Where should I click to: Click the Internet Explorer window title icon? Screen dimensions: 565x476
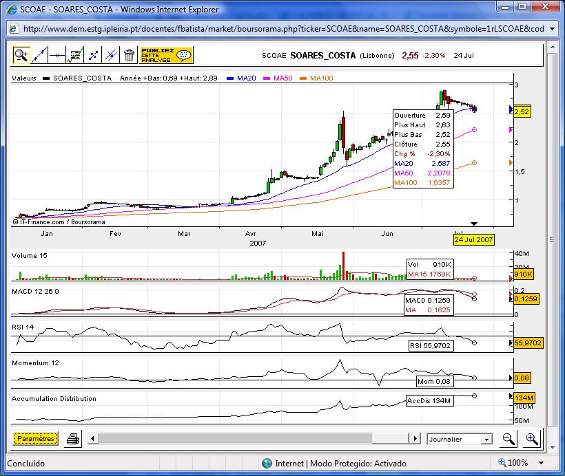pos(12,10)
